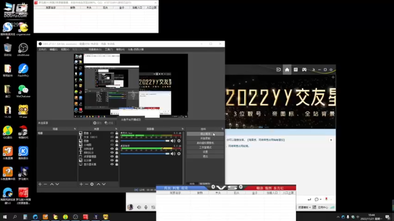Click the home icon in the YY window
Viewport: 394px width, 221px height.
click(x=287, y=70)
